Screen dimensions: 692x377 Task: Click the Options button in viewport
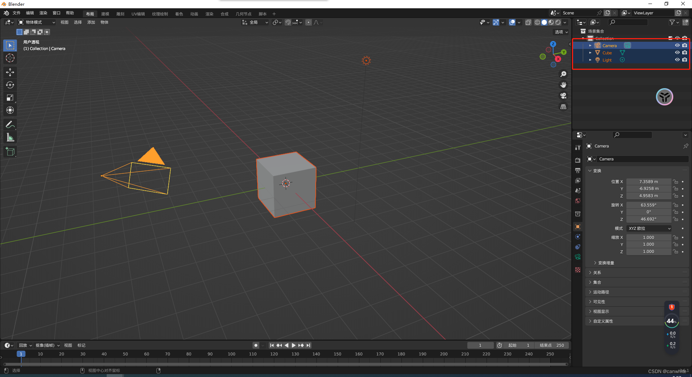pos(561,32)
